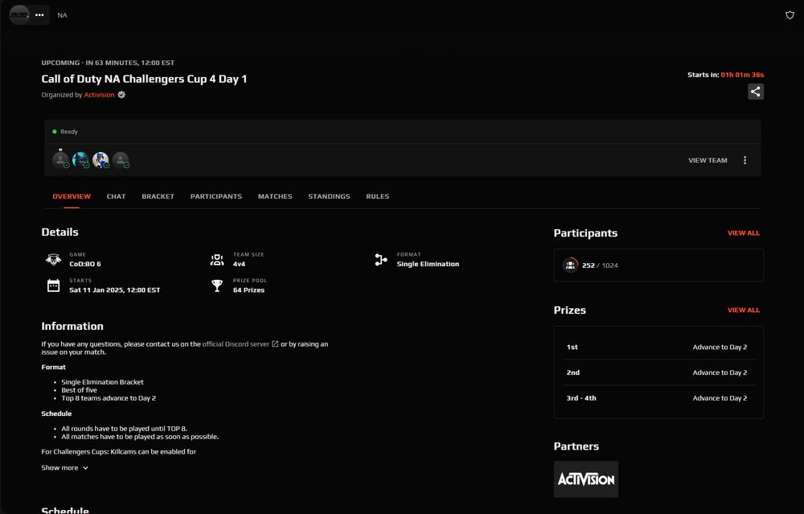Click the game logo in top-left corner

pos(19,14)
